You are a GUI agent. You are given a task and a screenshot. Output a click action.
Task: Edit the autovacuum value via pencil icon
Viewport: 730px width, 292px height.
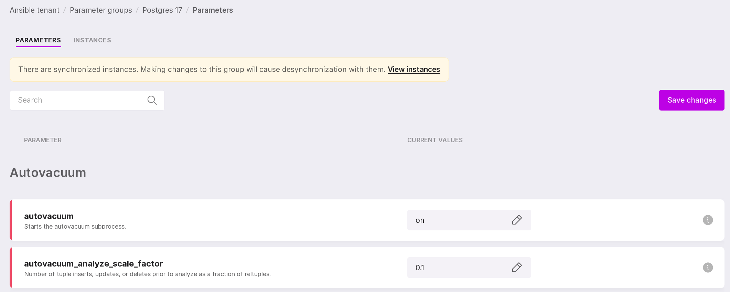pyautogui.click(x=517, y=220)
